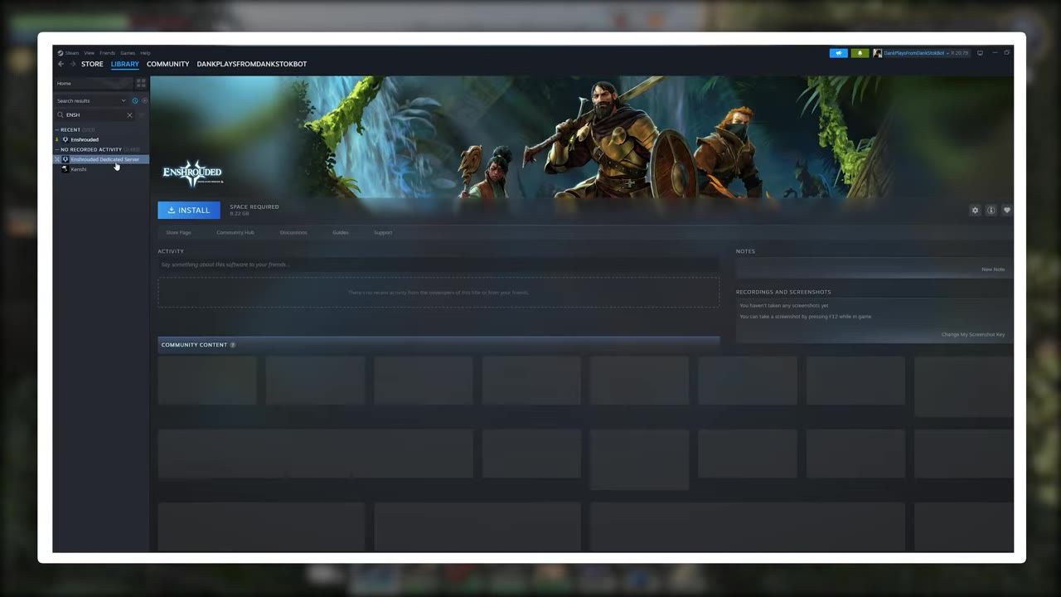Open the Games menu

pyautogui.click(x=128, y=53)
